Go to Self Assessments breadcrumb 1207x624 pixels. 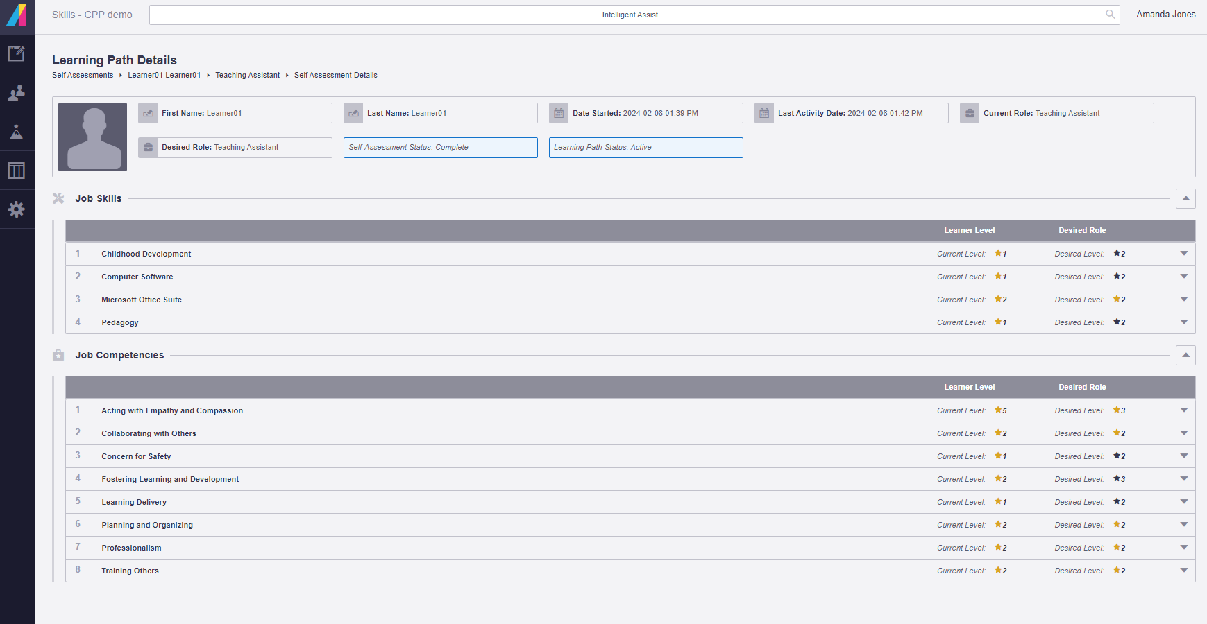click(83, 75)
